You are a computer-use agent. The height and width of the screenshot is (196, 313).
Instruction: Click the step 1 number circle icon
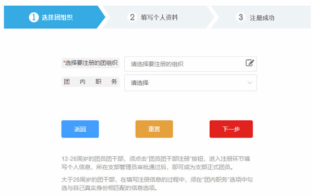click(34, 17)
